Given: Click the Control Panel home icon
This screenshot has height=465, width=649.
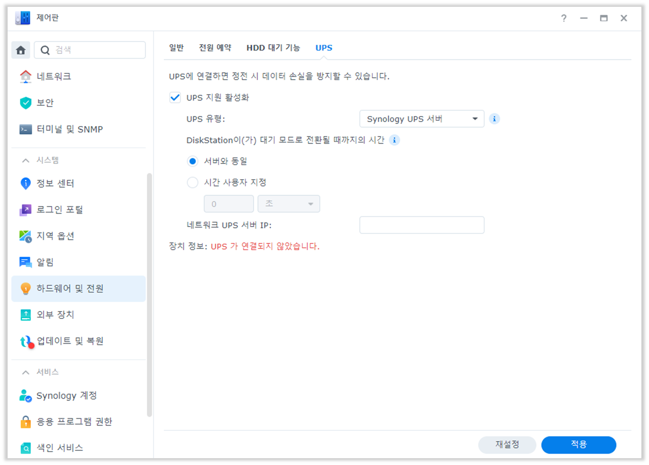Looking at the screenshot, I should tap(21, 50).
